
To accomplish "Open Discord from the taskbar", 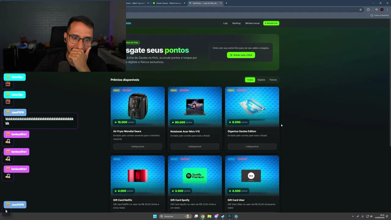I will click(x=216, y=216).
